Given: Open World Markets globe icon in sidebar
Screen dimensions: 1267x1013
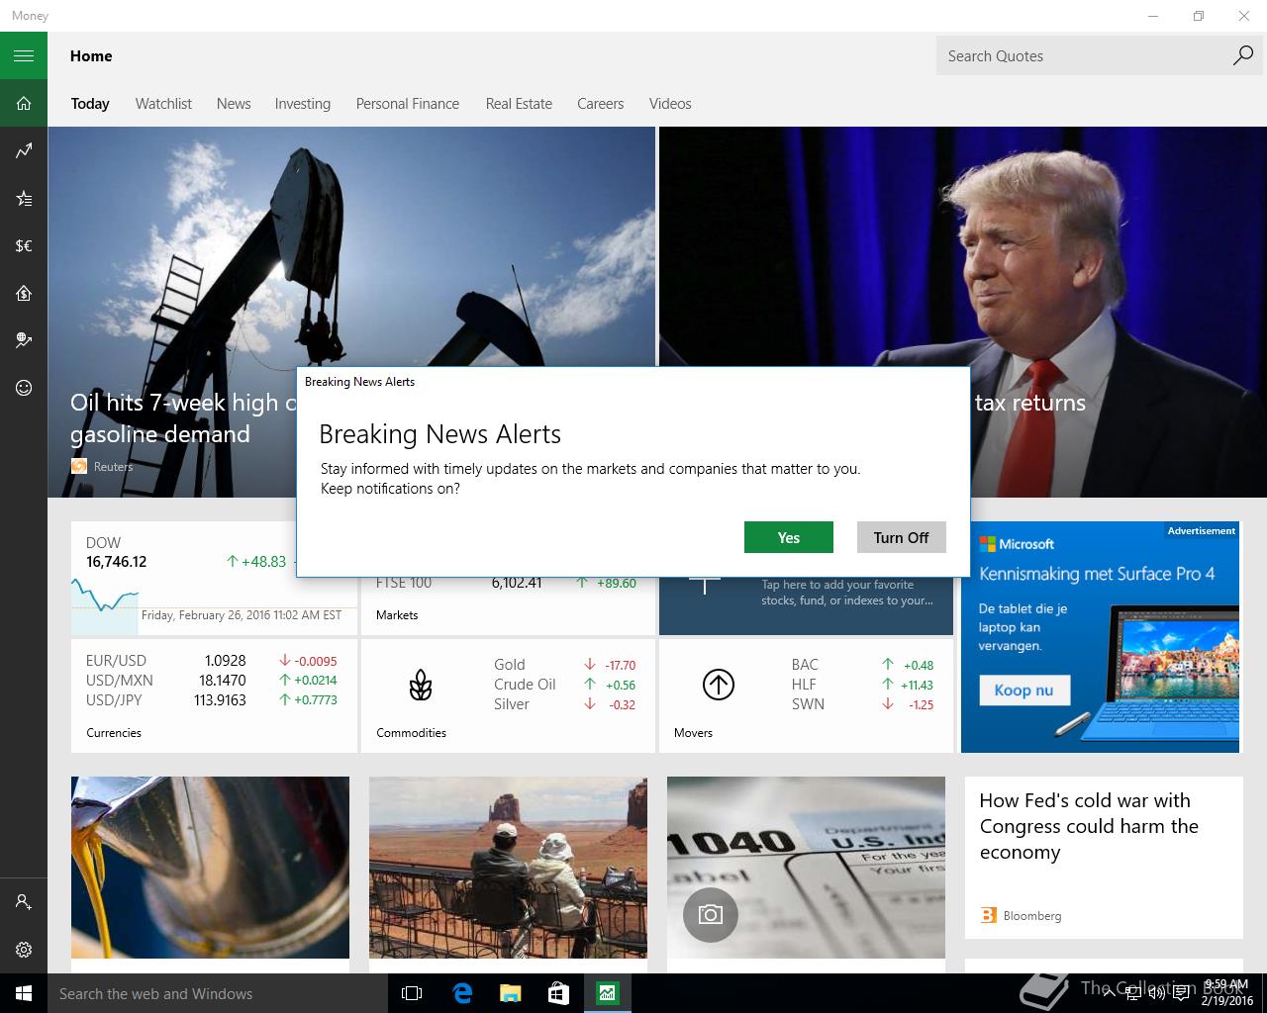Looking at the screenshot, I should coord(24,340).
